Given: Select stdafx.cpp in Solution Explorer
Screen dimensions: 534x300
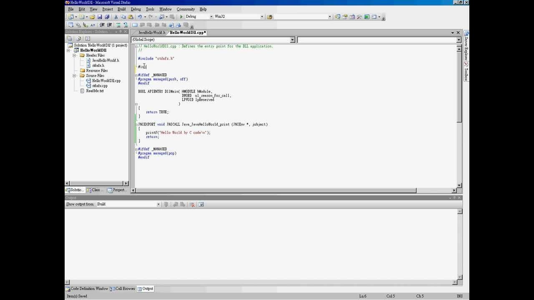Looking at the screenshot, I should 100,86.
